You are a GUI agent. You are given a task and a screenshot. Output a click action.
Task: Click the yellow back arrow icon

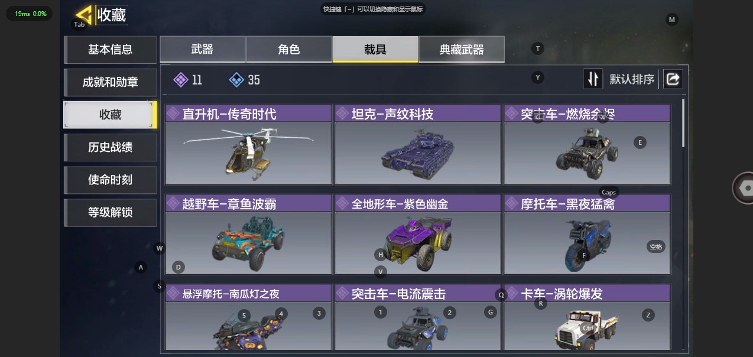(84, 14)
